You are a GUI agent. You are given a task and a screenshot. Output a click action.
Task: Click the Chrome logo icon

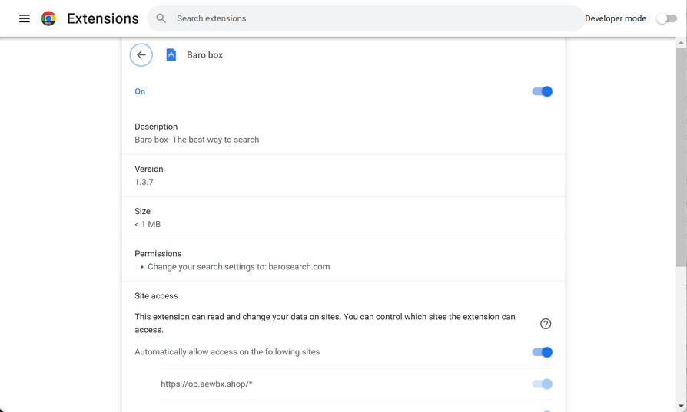(48, 18)
